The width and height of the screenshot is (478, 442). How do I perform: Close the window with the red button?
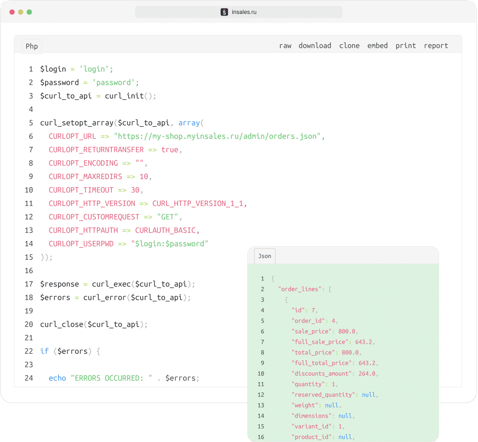[x=12, y=12]
